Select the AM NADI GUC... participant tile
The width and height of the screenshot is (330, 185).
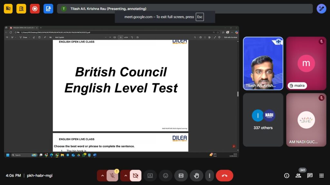306,120
